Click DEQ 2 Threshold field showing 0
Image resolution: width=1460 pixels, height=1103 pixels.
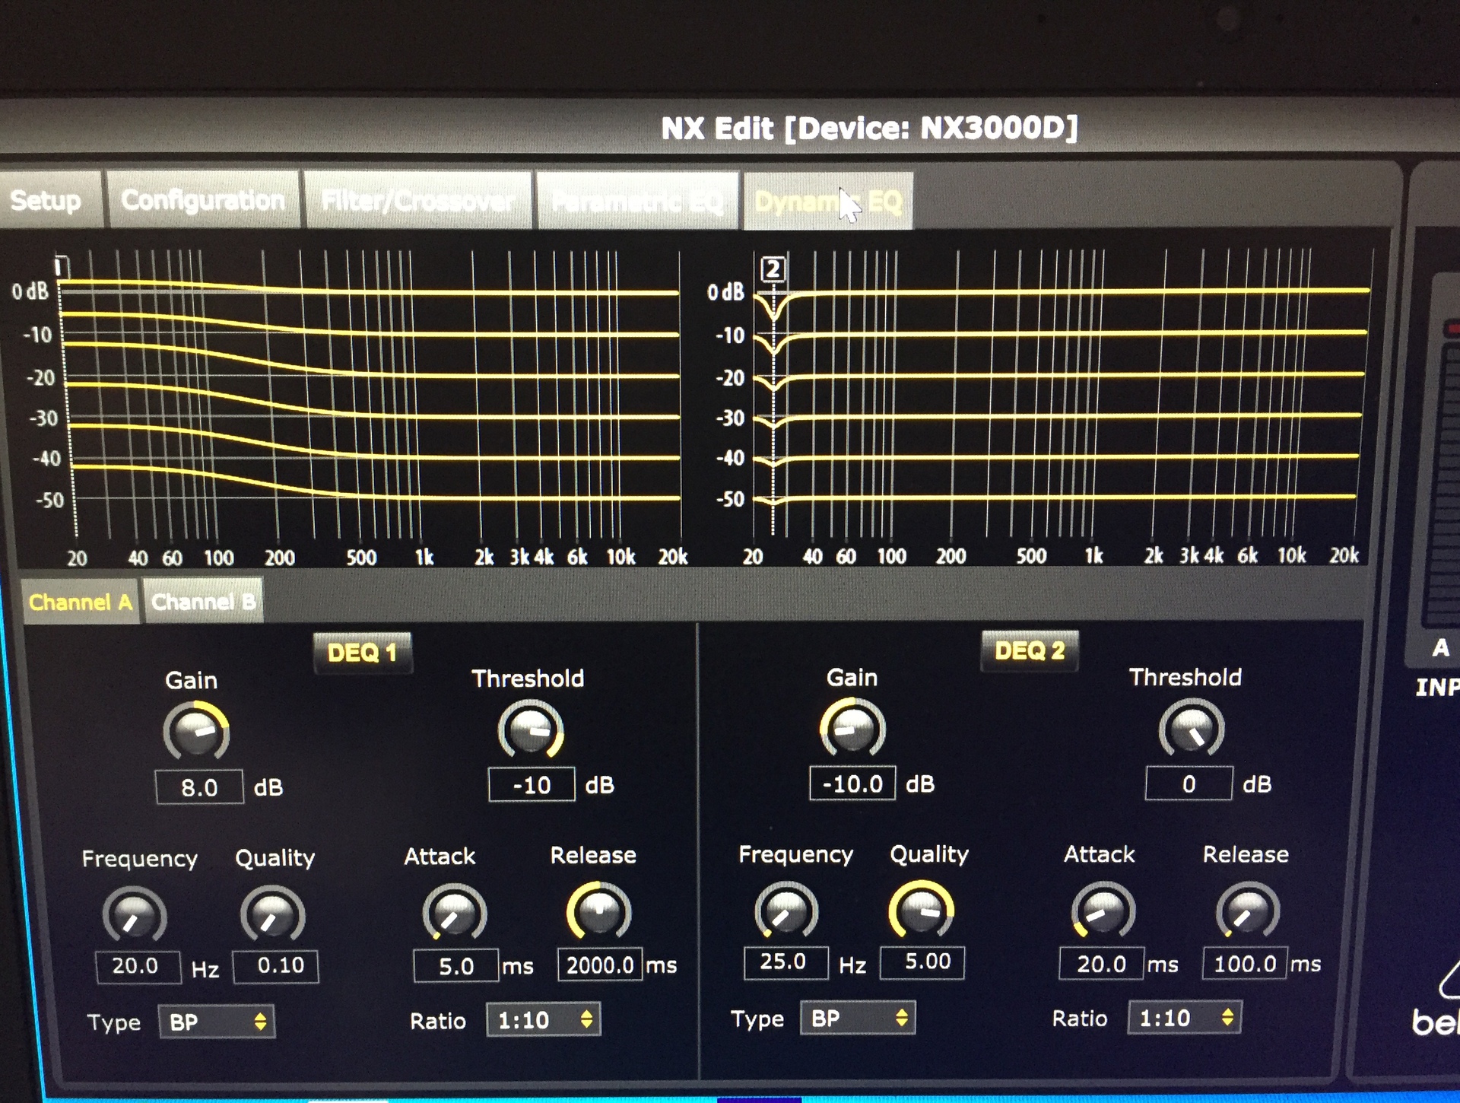click(1189, 784)
